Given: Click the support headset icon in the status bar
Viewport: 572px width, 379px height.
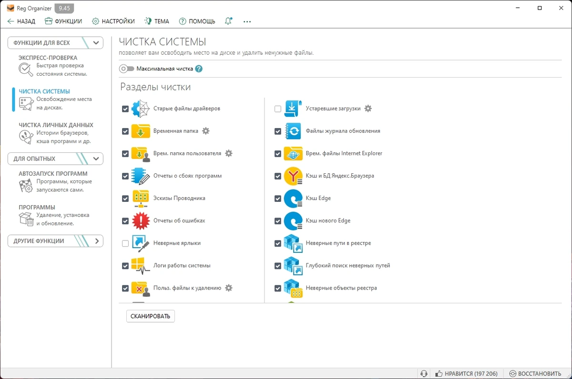Looking at the screenshot, I should (x=424, y=373).
